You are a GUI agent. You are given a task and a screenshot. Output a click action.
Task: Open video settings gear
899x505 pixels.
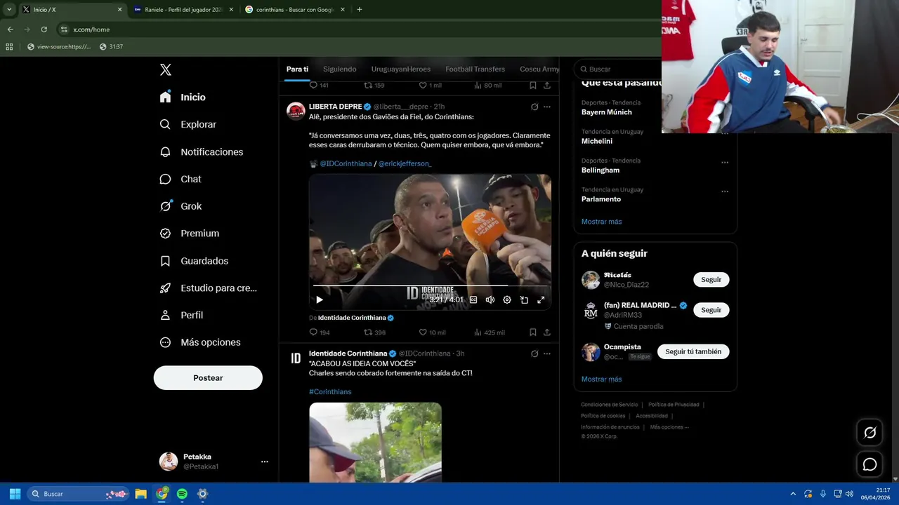[507, 299]
